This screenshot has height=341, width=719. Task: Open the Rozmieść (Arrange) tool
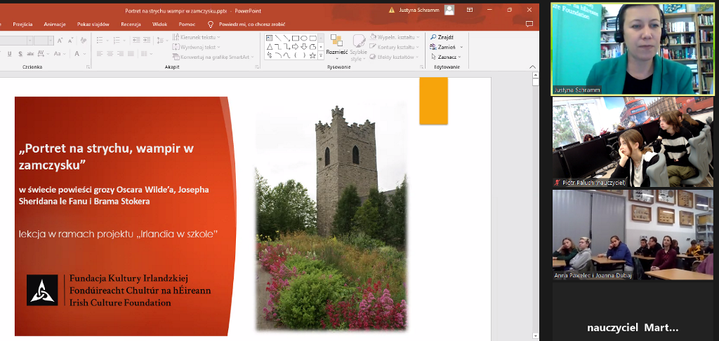coord(336,45)
